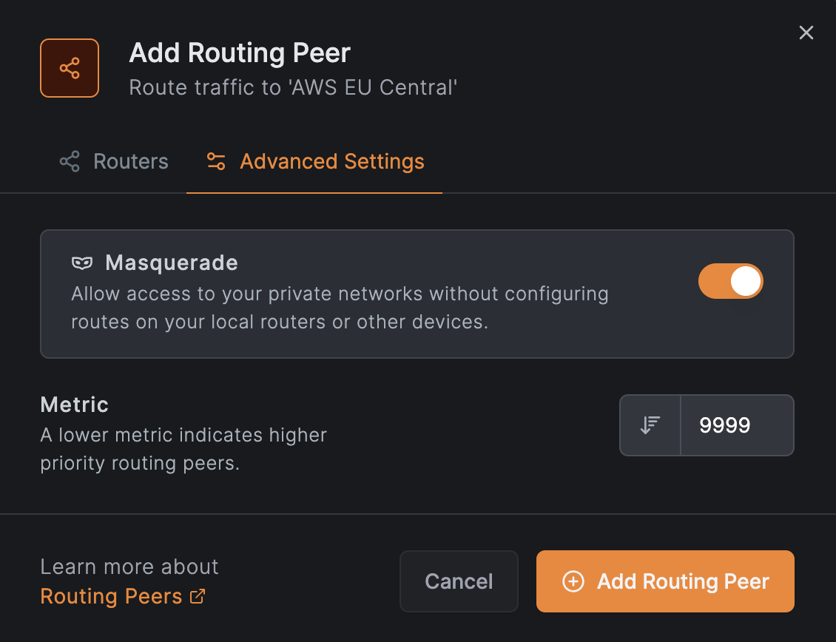Cancel adding the routing peer
This screenshot has width=836, height=642.
pos(459,581)
